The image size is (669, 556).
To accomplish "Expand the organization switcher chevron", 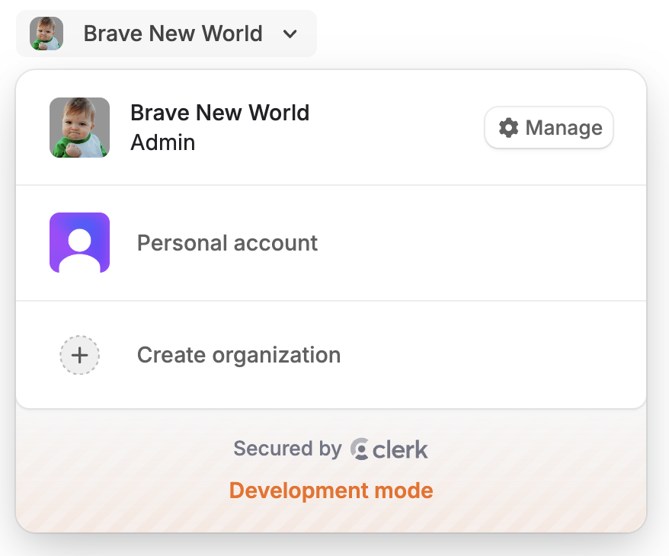I will (290, 34).
